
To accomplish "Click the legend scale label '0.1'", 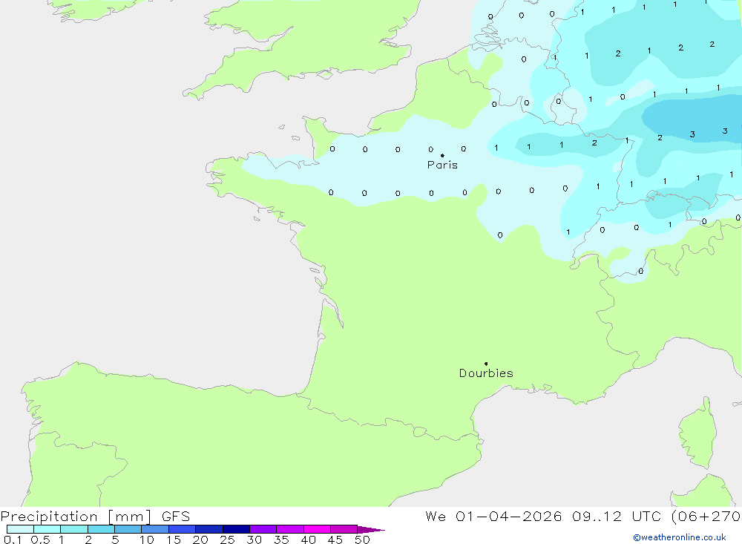I will [13, 540].
